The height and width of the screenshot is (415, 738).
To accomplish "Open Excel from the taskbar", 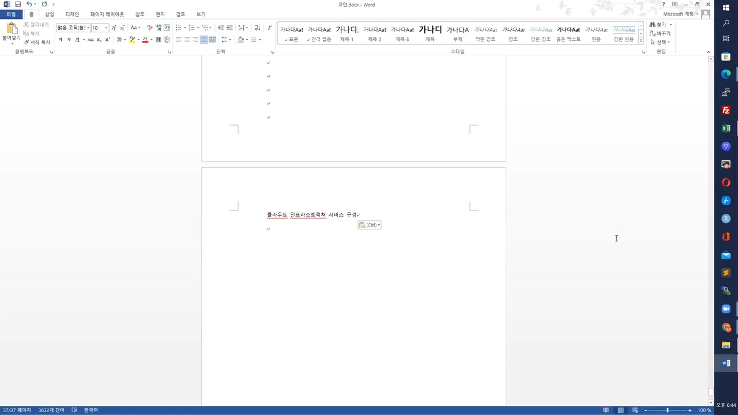I will point(726,129).
